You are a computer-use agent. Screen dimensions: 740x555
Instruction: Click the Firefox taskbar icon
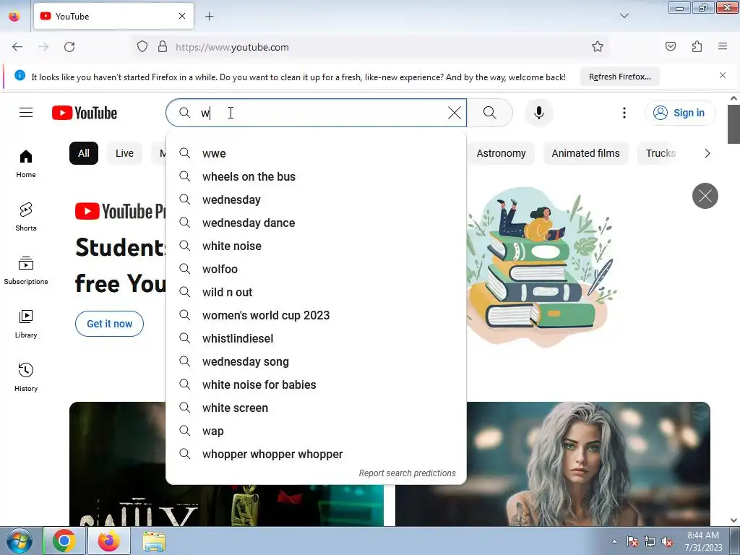108,541
